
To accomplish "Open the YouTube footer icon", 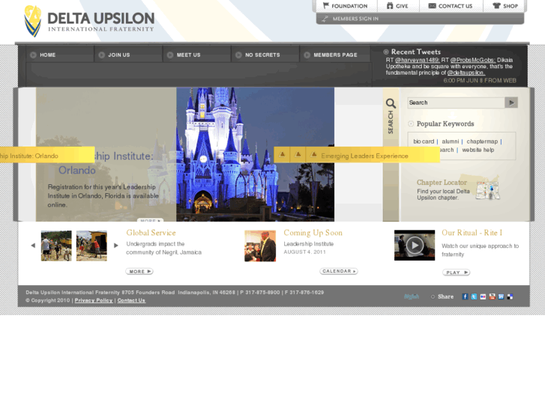I will click(x=493, y=296).
